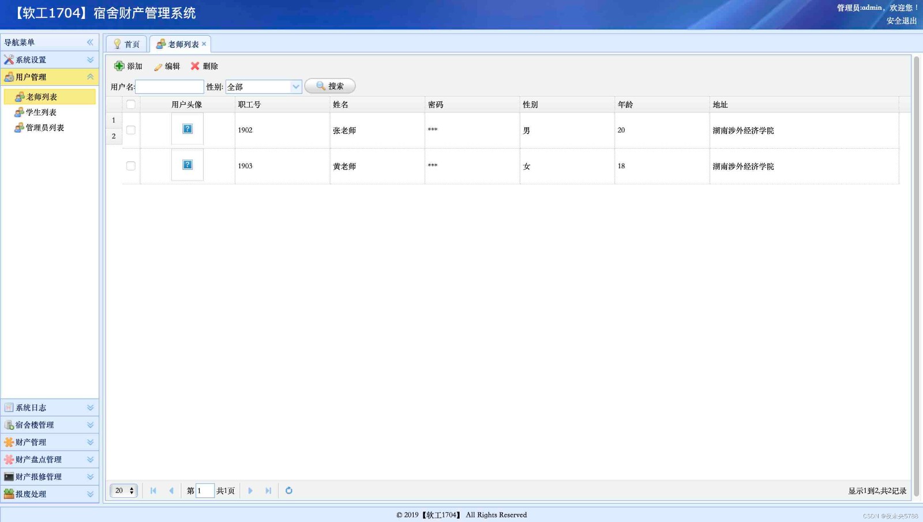Click the lightbulb icon on the 首页 tab
This screenshot has height=522, width=923.
click(x=117, y=44)
